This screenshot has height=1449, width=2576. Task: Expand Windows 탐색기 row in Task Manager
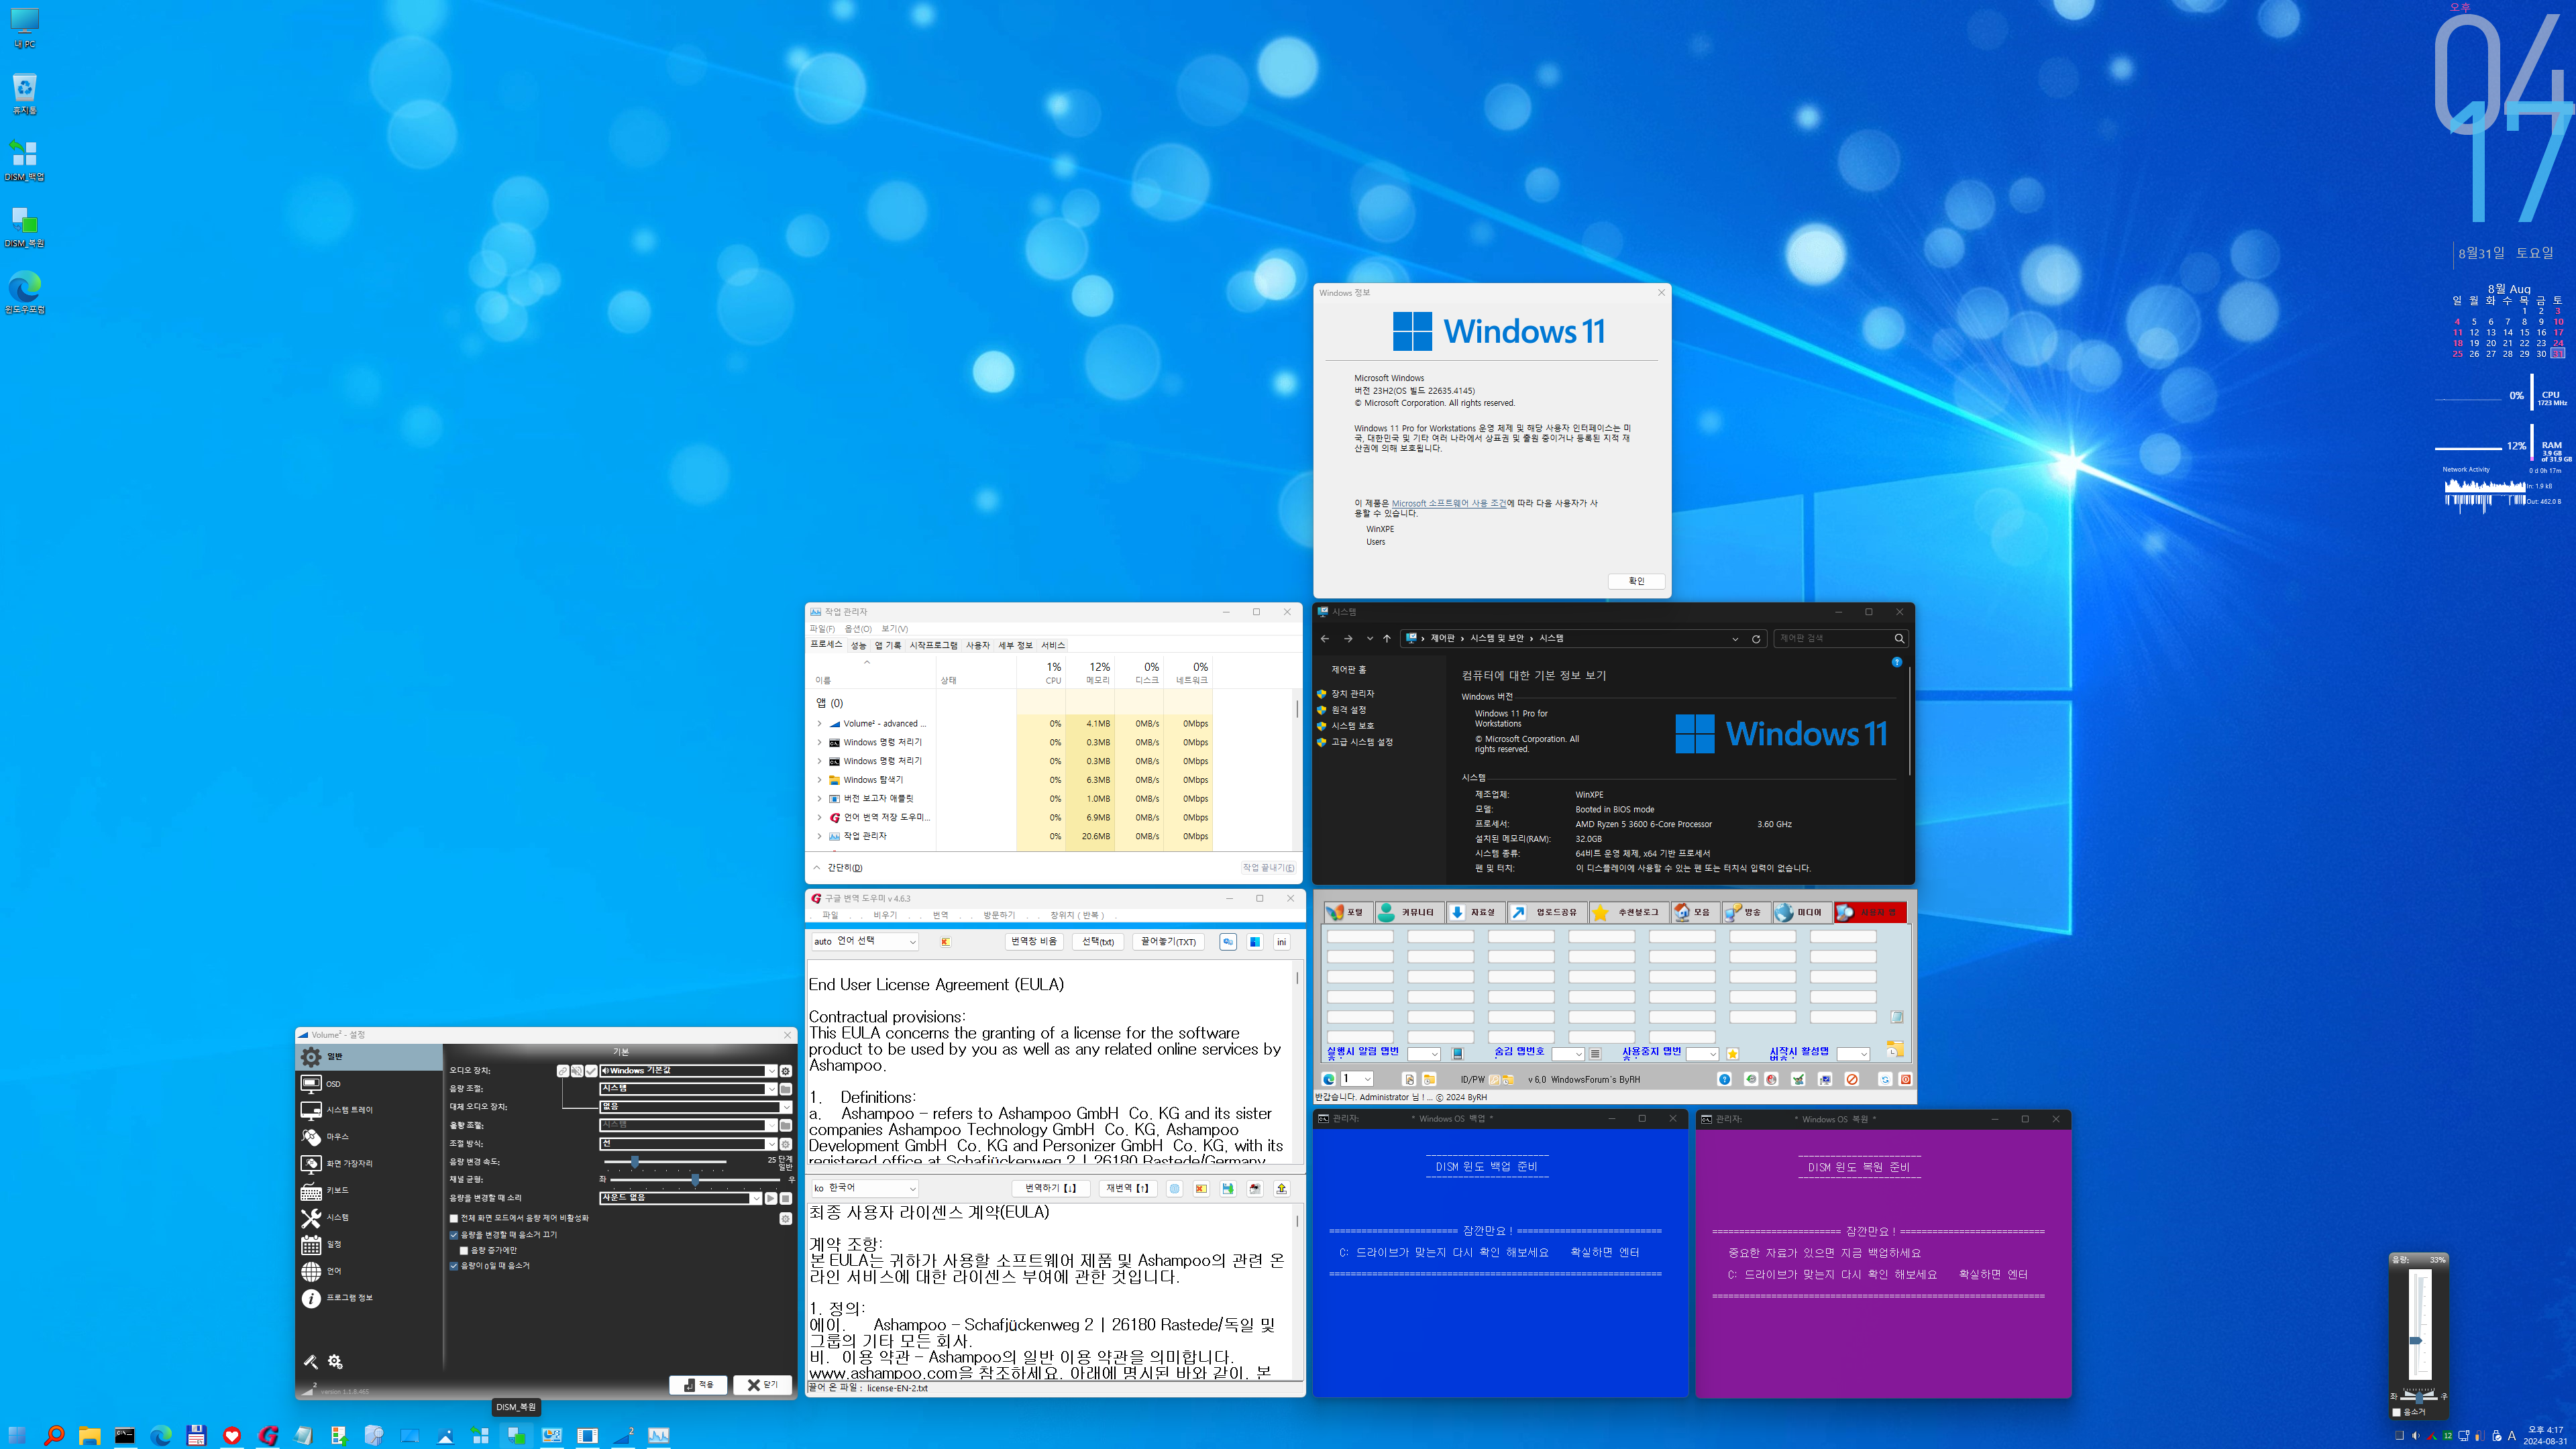tap(820, 780)
